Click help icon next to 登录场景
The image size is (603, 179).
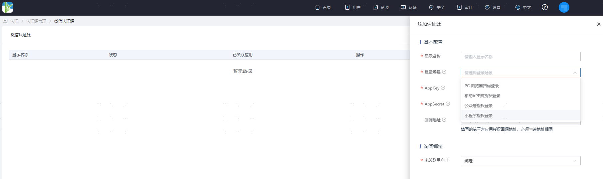click(444, 72)
